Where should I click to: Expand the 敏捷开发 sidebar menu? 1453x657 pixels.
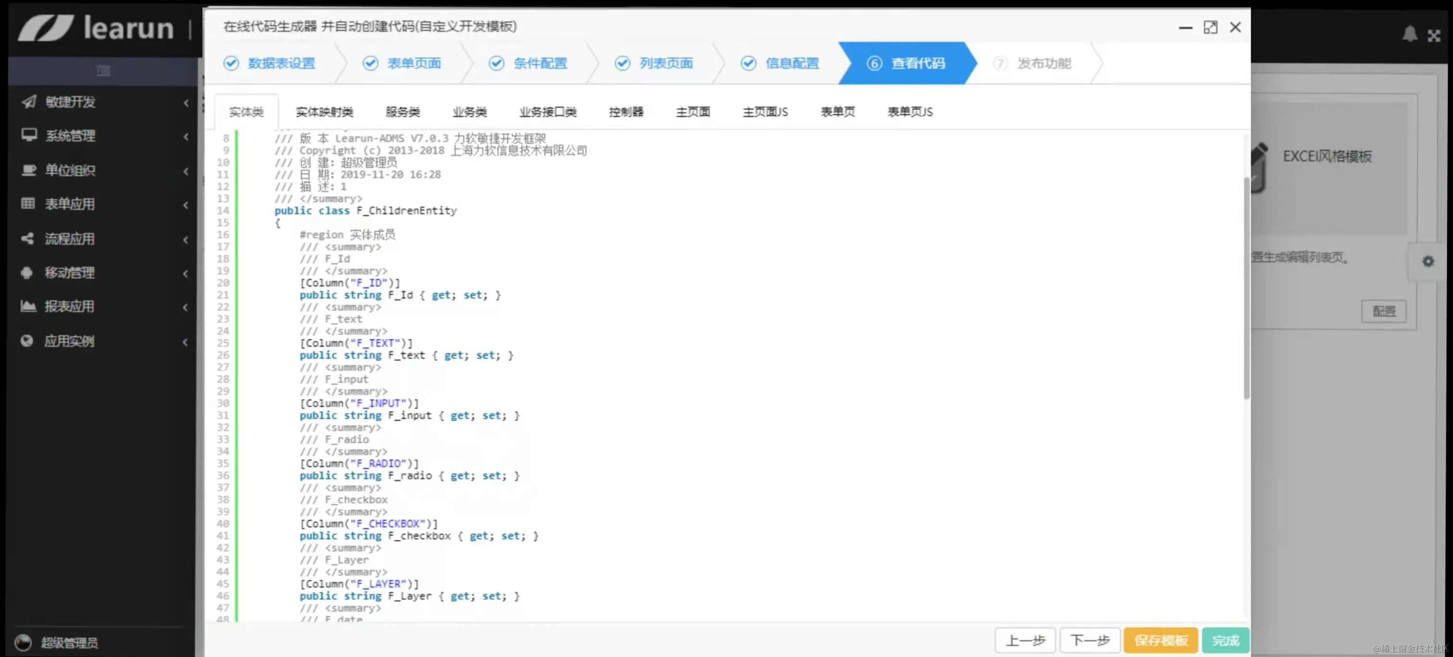(x=186, y=103)
